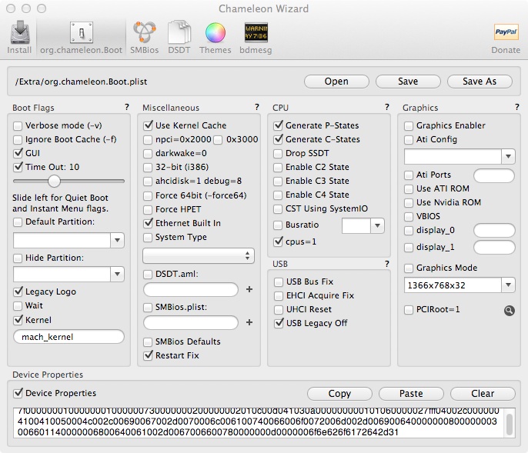Check Use Nvidia ROM option
528x453 pixels.
point(409,202)
